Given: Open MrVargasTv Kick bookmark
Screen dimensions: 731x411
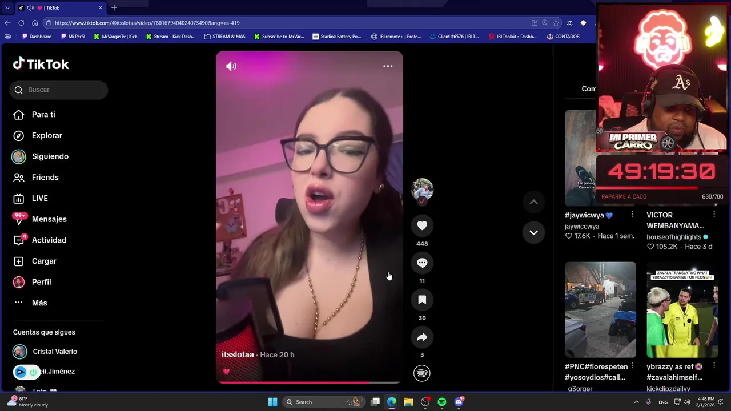Looking at the screenshot, I should pyautogui.click(x=115, y=37).
